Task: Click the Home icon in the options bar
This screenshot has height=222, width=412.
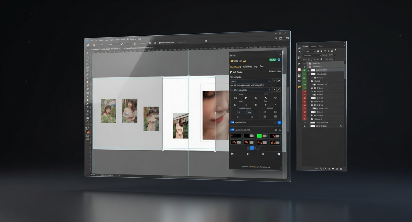Action: 88,45
